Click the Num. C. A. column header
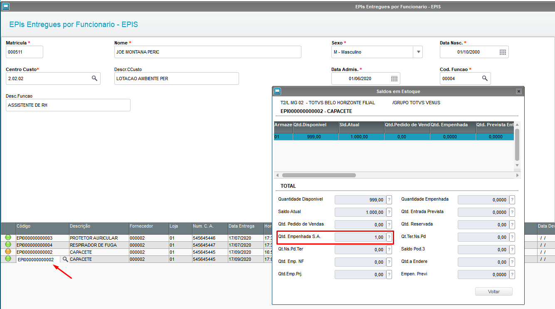Screen dimensions: 555x309 pyautogui.click(x=210, y=228)
